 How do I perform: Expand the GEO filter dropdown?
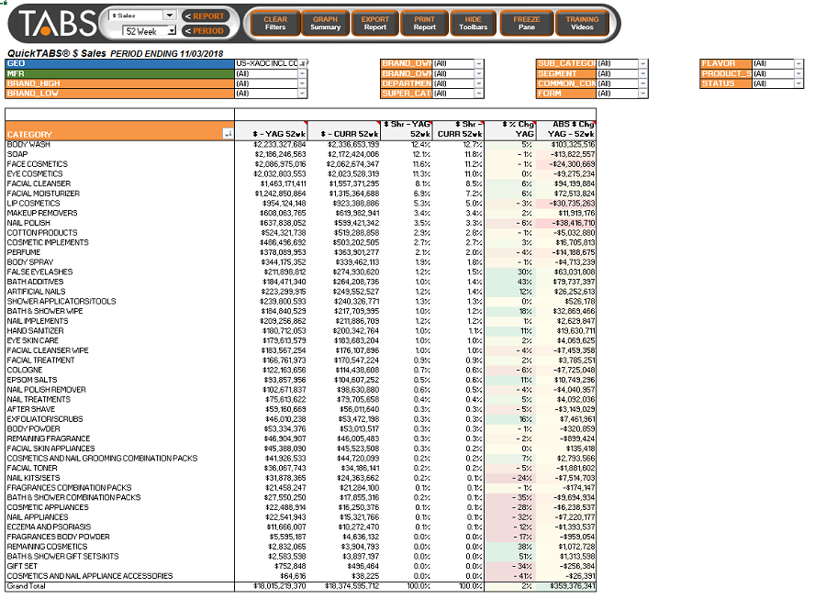pos(302,63)
